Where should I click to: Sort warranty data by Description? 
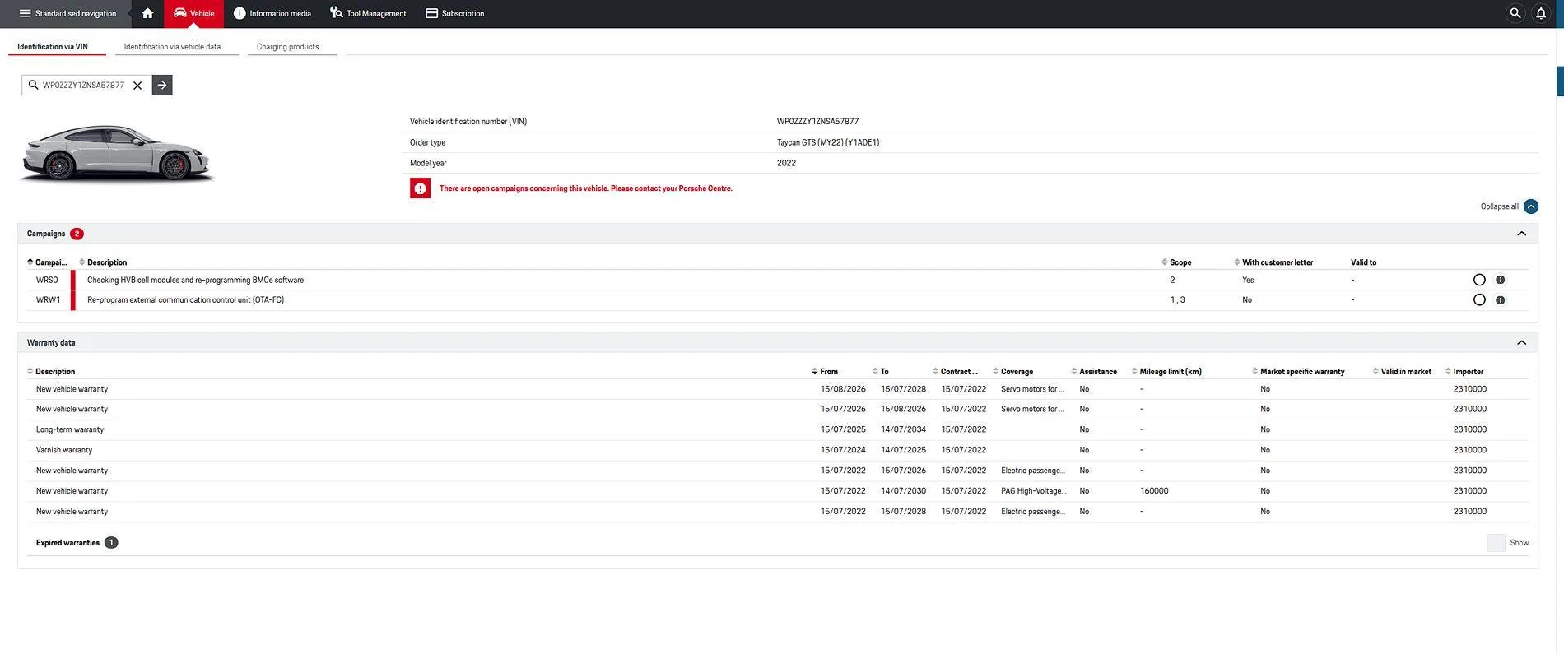coord(51,372)
